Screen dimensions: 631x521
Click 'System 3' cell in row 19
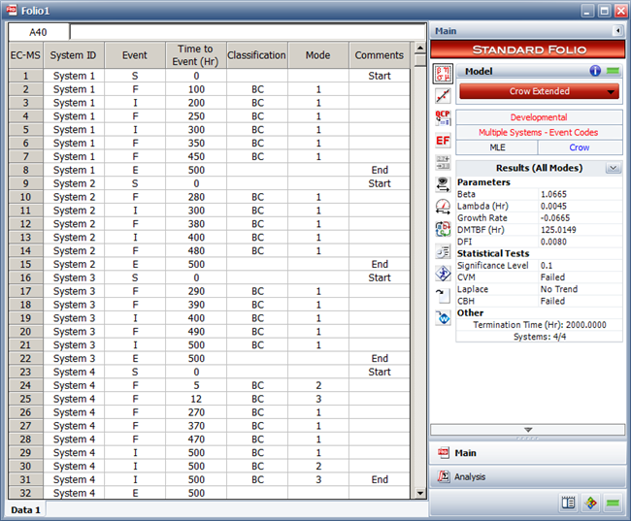coord(73,318)
